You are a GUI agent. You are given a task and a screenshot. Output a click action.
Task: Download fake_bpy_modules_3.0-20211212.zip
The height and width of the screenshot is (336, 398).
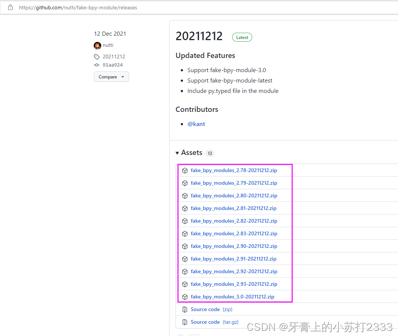pyautogui.click(x=232, y=297)
